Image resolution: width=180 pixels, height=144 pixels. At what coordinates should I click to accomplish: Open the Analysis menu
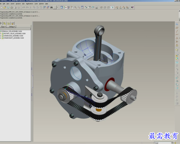tap(18, 4)
